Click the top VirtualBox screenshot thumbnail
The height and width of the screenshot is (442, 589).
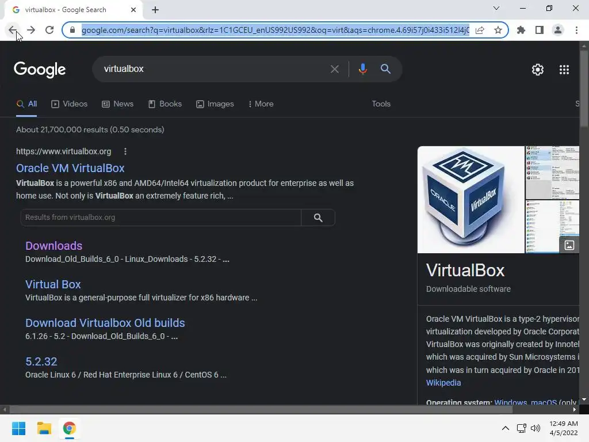coord(552,173)
